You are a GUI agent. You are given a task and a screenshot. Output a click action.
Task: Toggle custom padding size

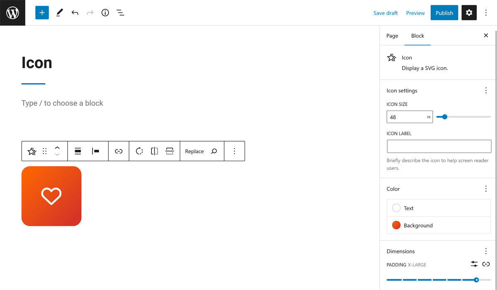point(474,264)
